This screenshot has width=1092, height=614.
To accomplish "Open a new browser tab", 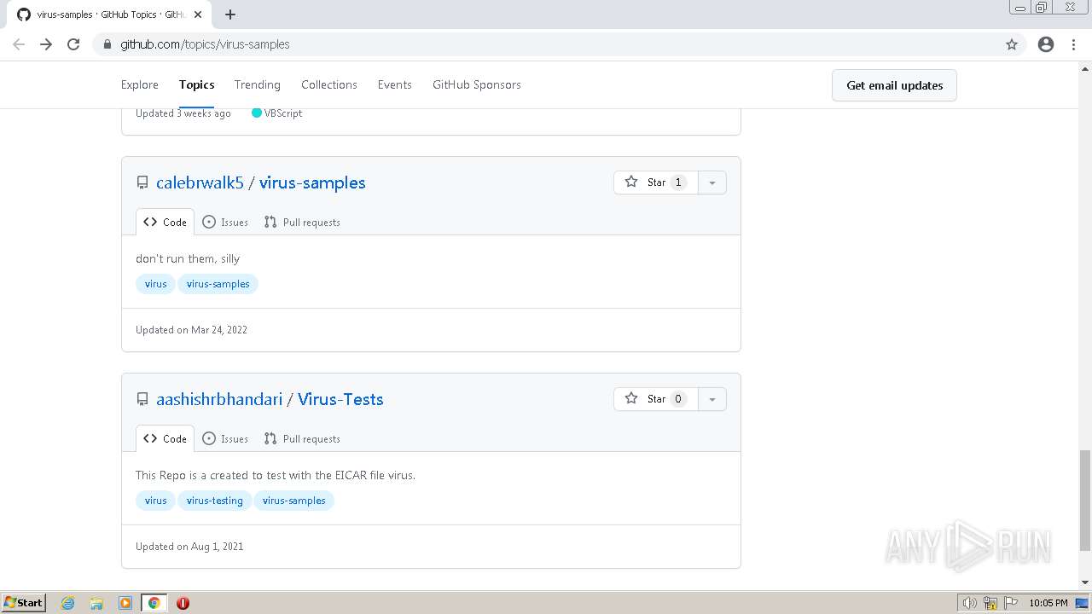I will click(230, 14).
